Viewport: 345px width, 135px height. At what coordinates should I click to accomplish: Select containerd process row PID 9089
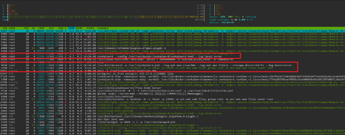click(x=172, y=57)
